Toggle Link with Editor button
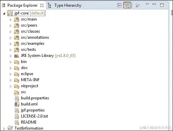 pyautogui.click(x=127, y=5)
